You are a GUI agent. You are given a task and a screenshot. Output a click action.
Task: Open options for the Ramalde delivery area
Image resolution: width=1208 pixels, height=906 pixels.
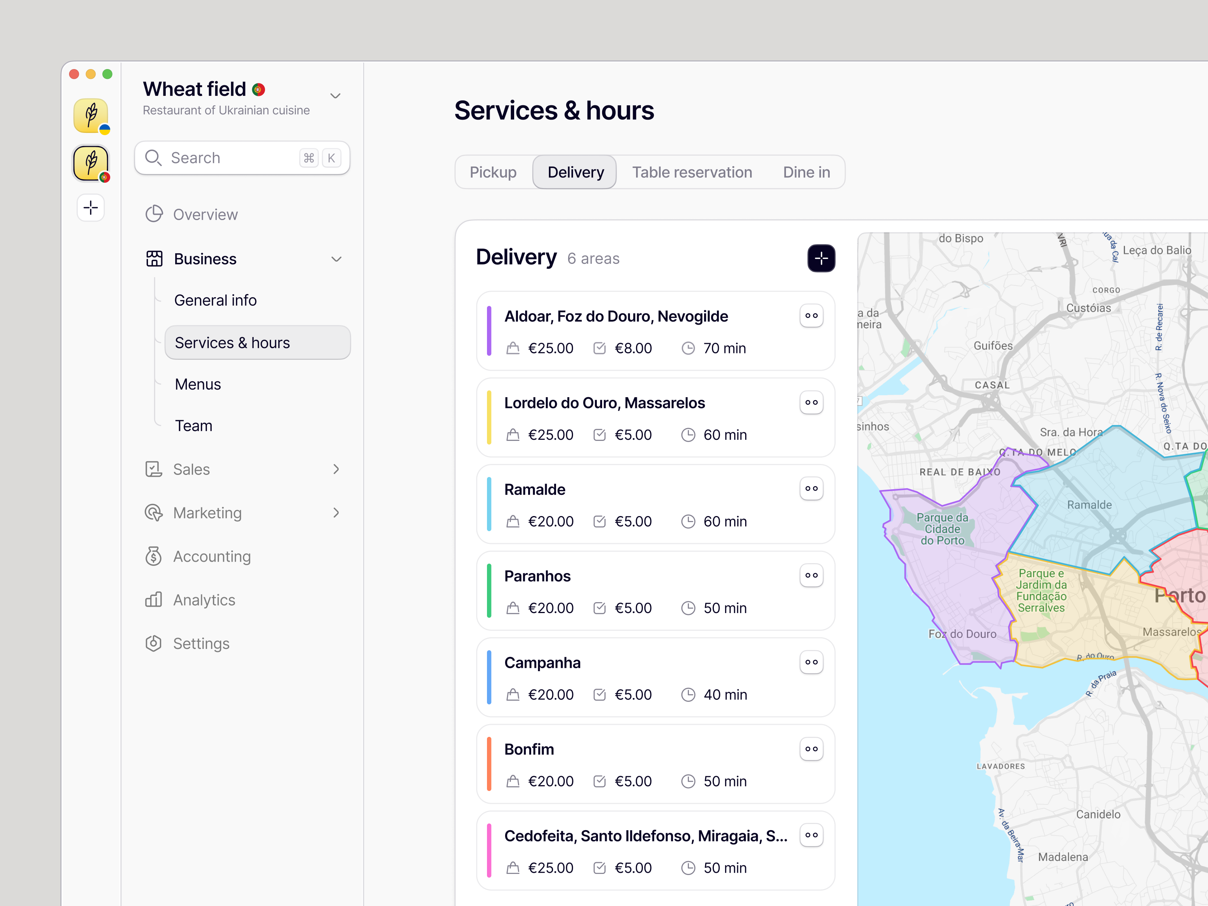tap(812, 488)
